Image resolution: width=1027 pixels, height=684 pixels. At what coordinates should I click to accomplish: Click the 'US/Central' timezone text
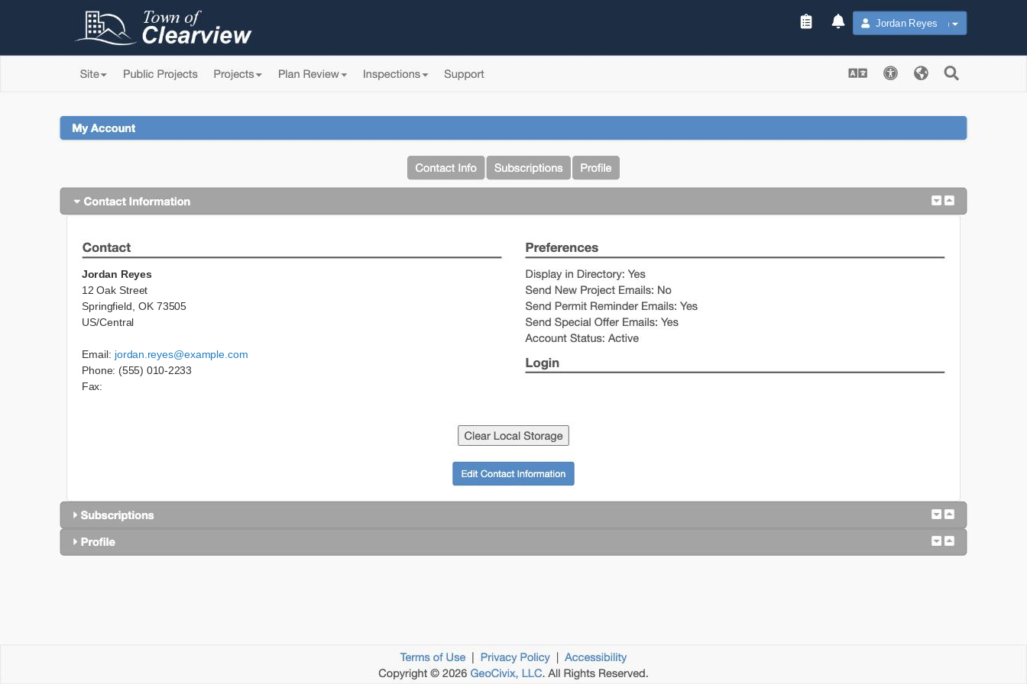[x=108, y=322]
